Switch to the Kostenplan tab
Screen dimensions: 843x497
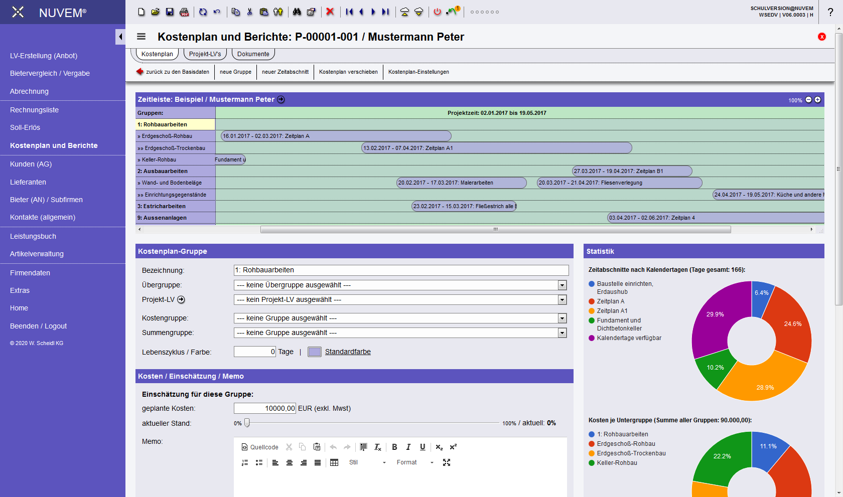click(157, 54)
